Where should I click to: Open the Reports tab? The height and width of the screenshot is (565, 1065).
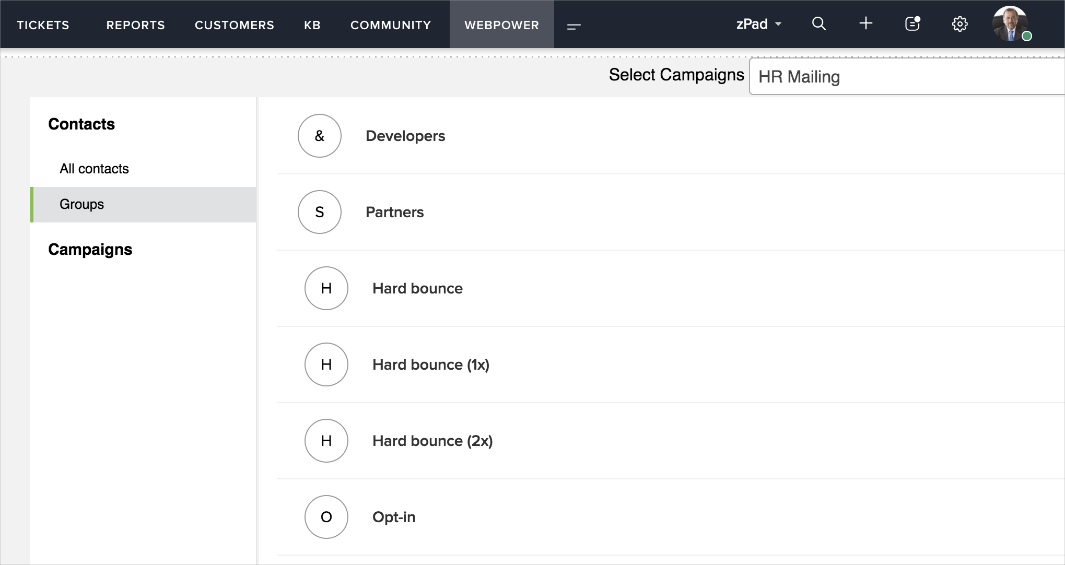[135, 25]
